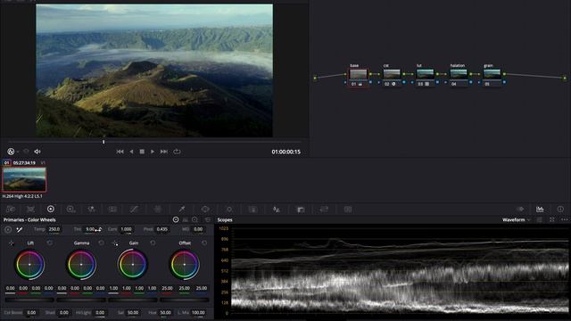Open scopes settings options
This screenshot has height=321, width=571.
click(540, 219)
